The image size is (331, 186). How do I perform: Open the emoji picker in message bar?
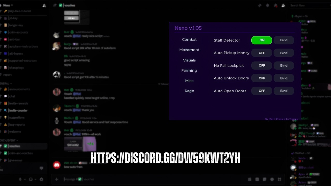tap(272, 179)
